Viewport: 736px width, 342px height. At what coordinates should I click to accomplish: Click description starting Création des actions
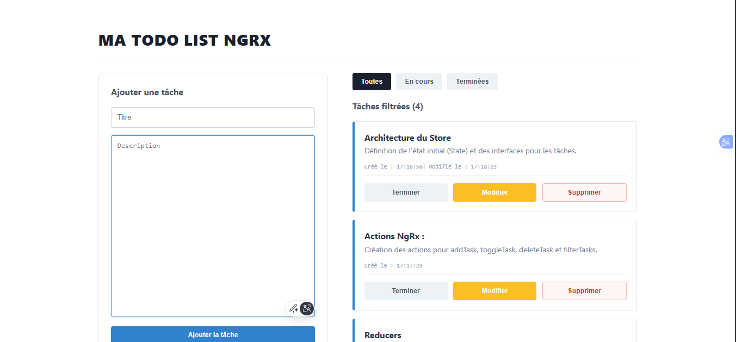481,250
